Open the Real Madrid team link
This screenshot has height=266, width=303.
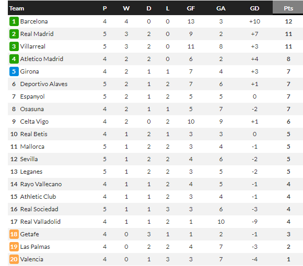point(37,34)
